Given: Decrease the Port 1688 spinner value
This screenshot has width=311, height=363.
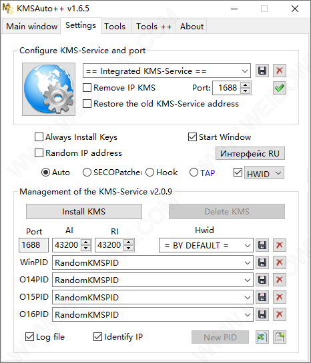Looking at the screenshot, I should tap(246, 91).
